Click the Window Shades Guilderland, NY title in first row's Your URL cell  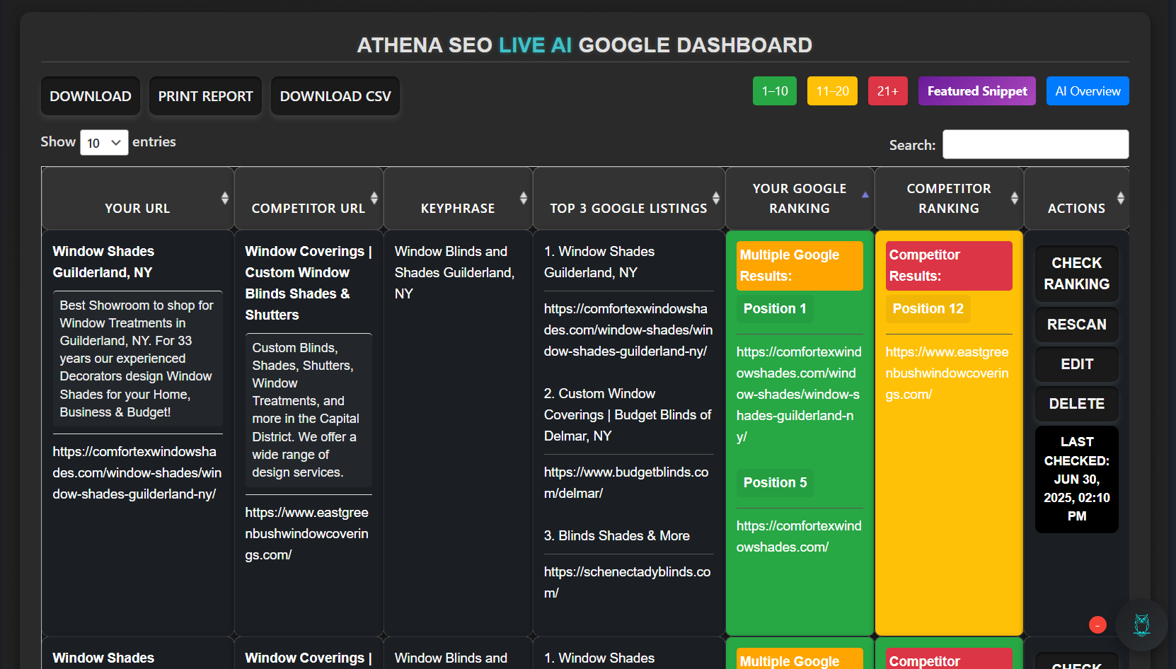coord(103,262)
